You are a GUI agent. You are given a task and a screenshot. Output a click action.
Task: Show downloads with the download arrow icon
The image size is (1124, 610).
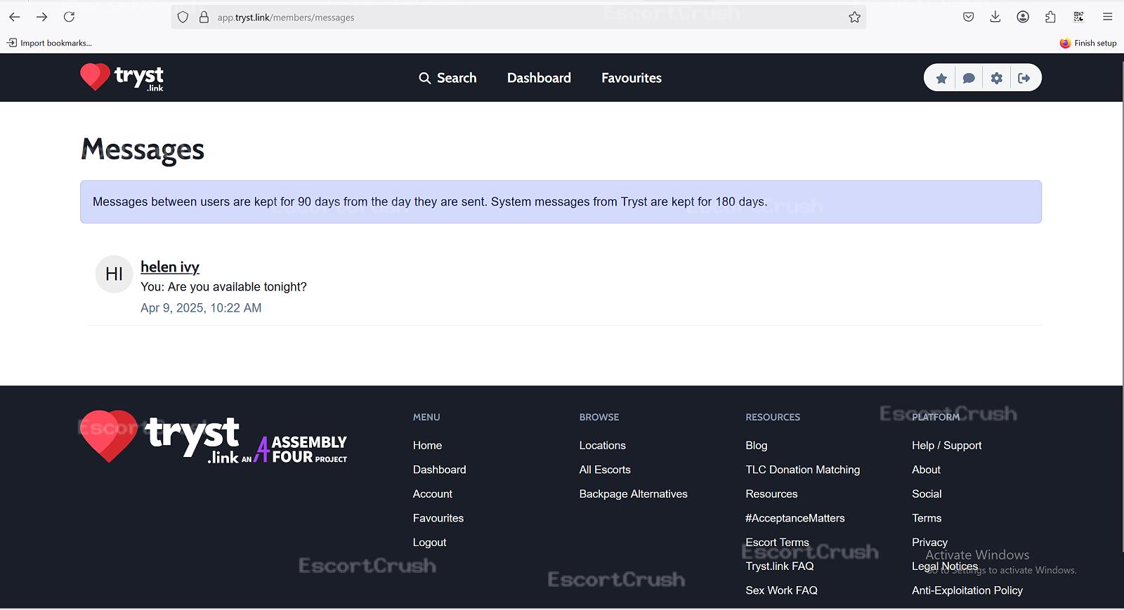point(995,17)
